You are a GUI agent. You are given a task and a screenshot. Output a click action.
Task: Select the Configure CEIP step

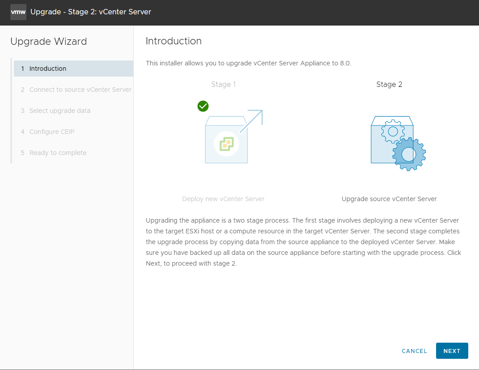coord(74,132)
